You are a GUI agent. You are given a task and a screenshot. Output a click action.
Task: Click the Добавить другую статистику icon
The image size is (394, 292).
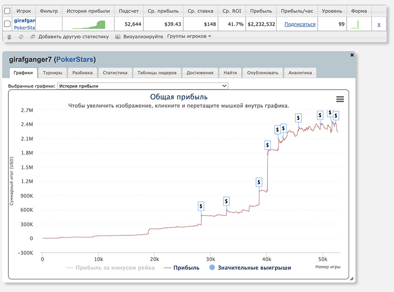(33, 36)
